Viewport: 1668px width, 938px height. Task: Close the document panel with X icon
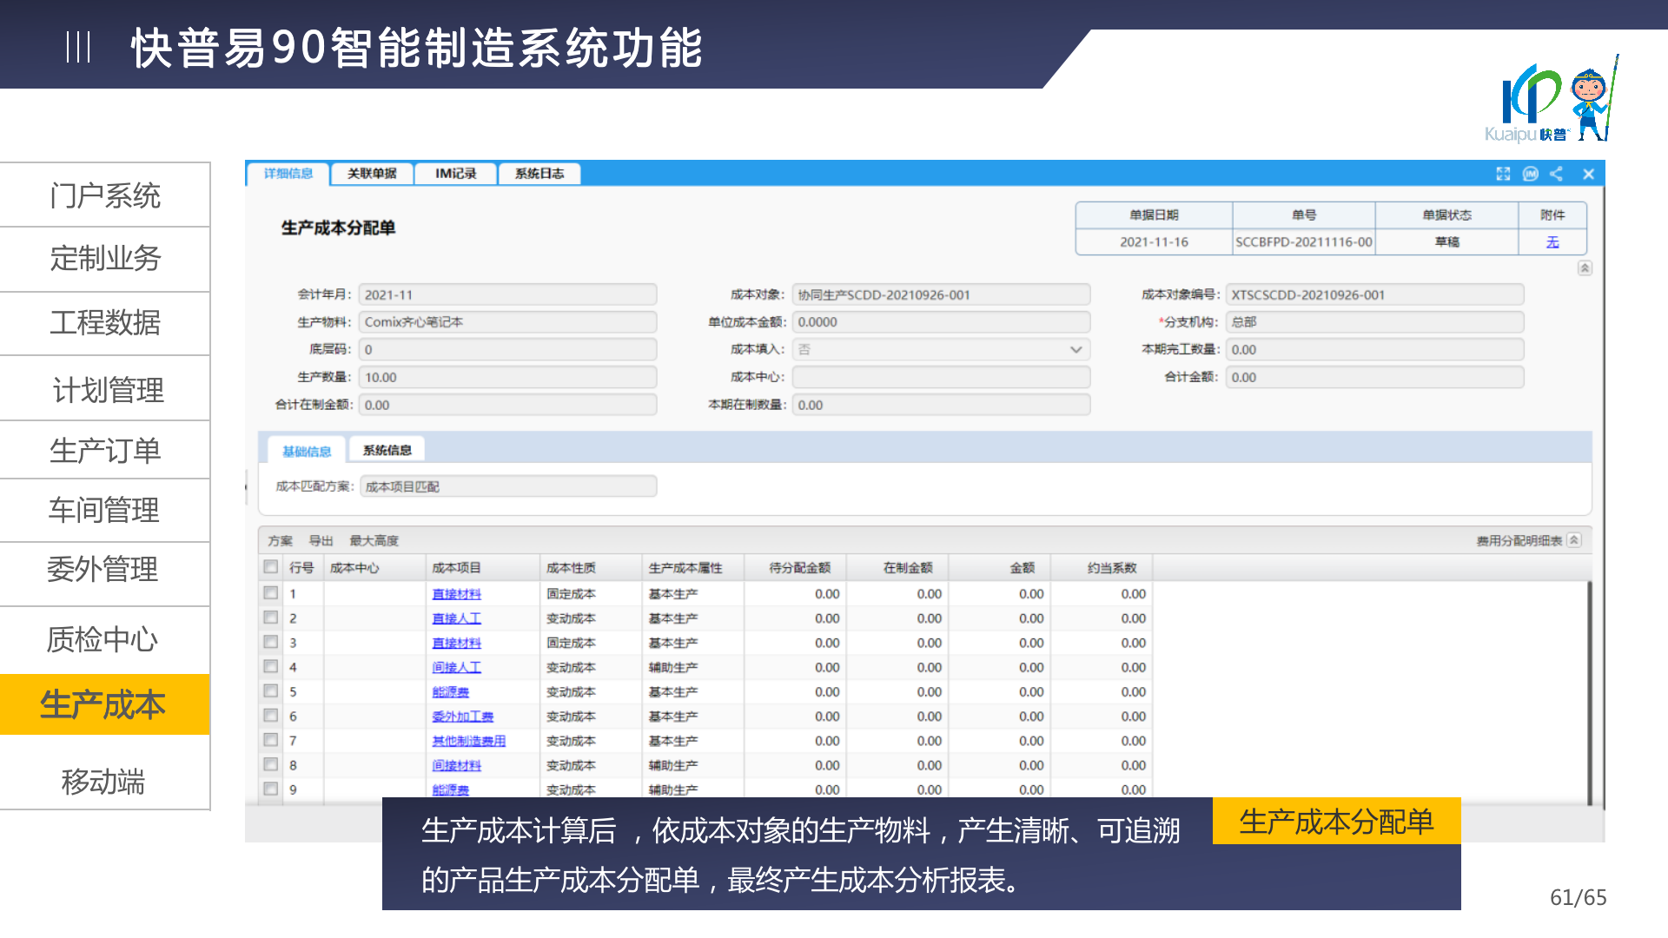tap(1588, 174)
